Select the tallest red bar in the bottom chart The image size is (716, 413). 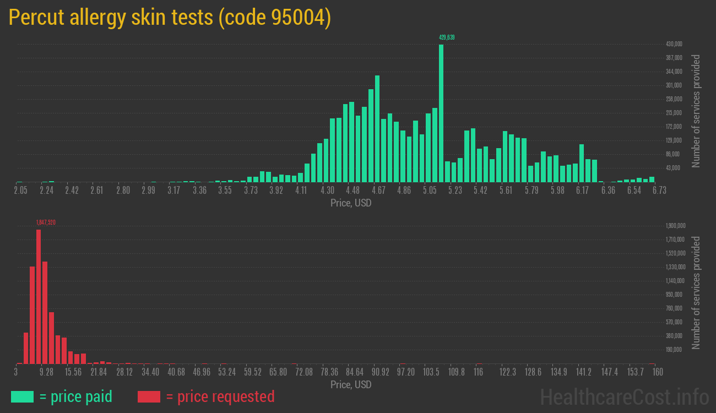(39, 296)
